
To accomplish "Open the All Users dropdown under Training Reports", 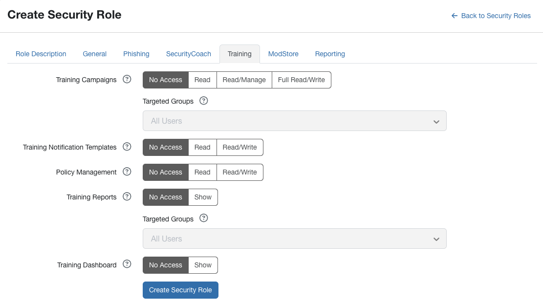I will tap(294, 239).
